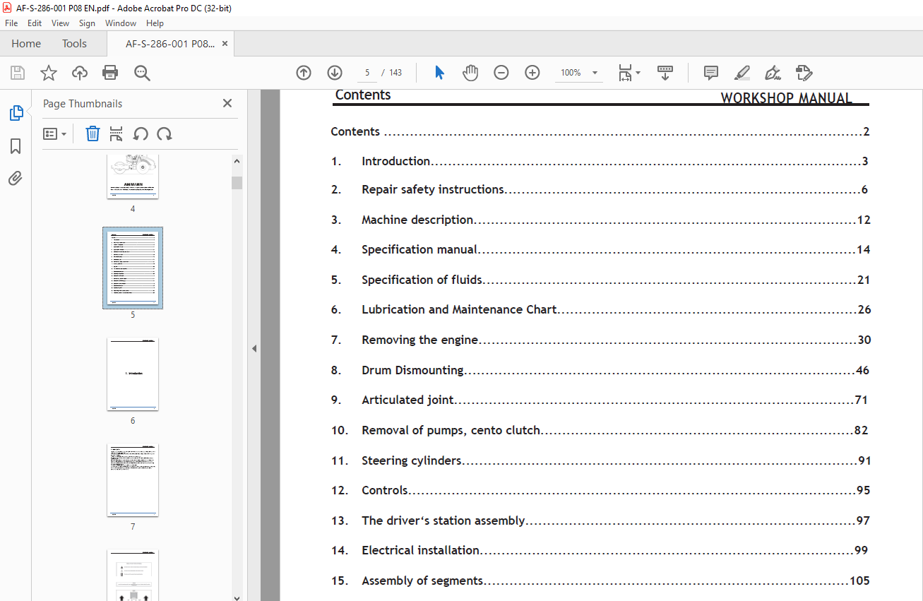Go to next page arrow

click(x=335, y=73)
